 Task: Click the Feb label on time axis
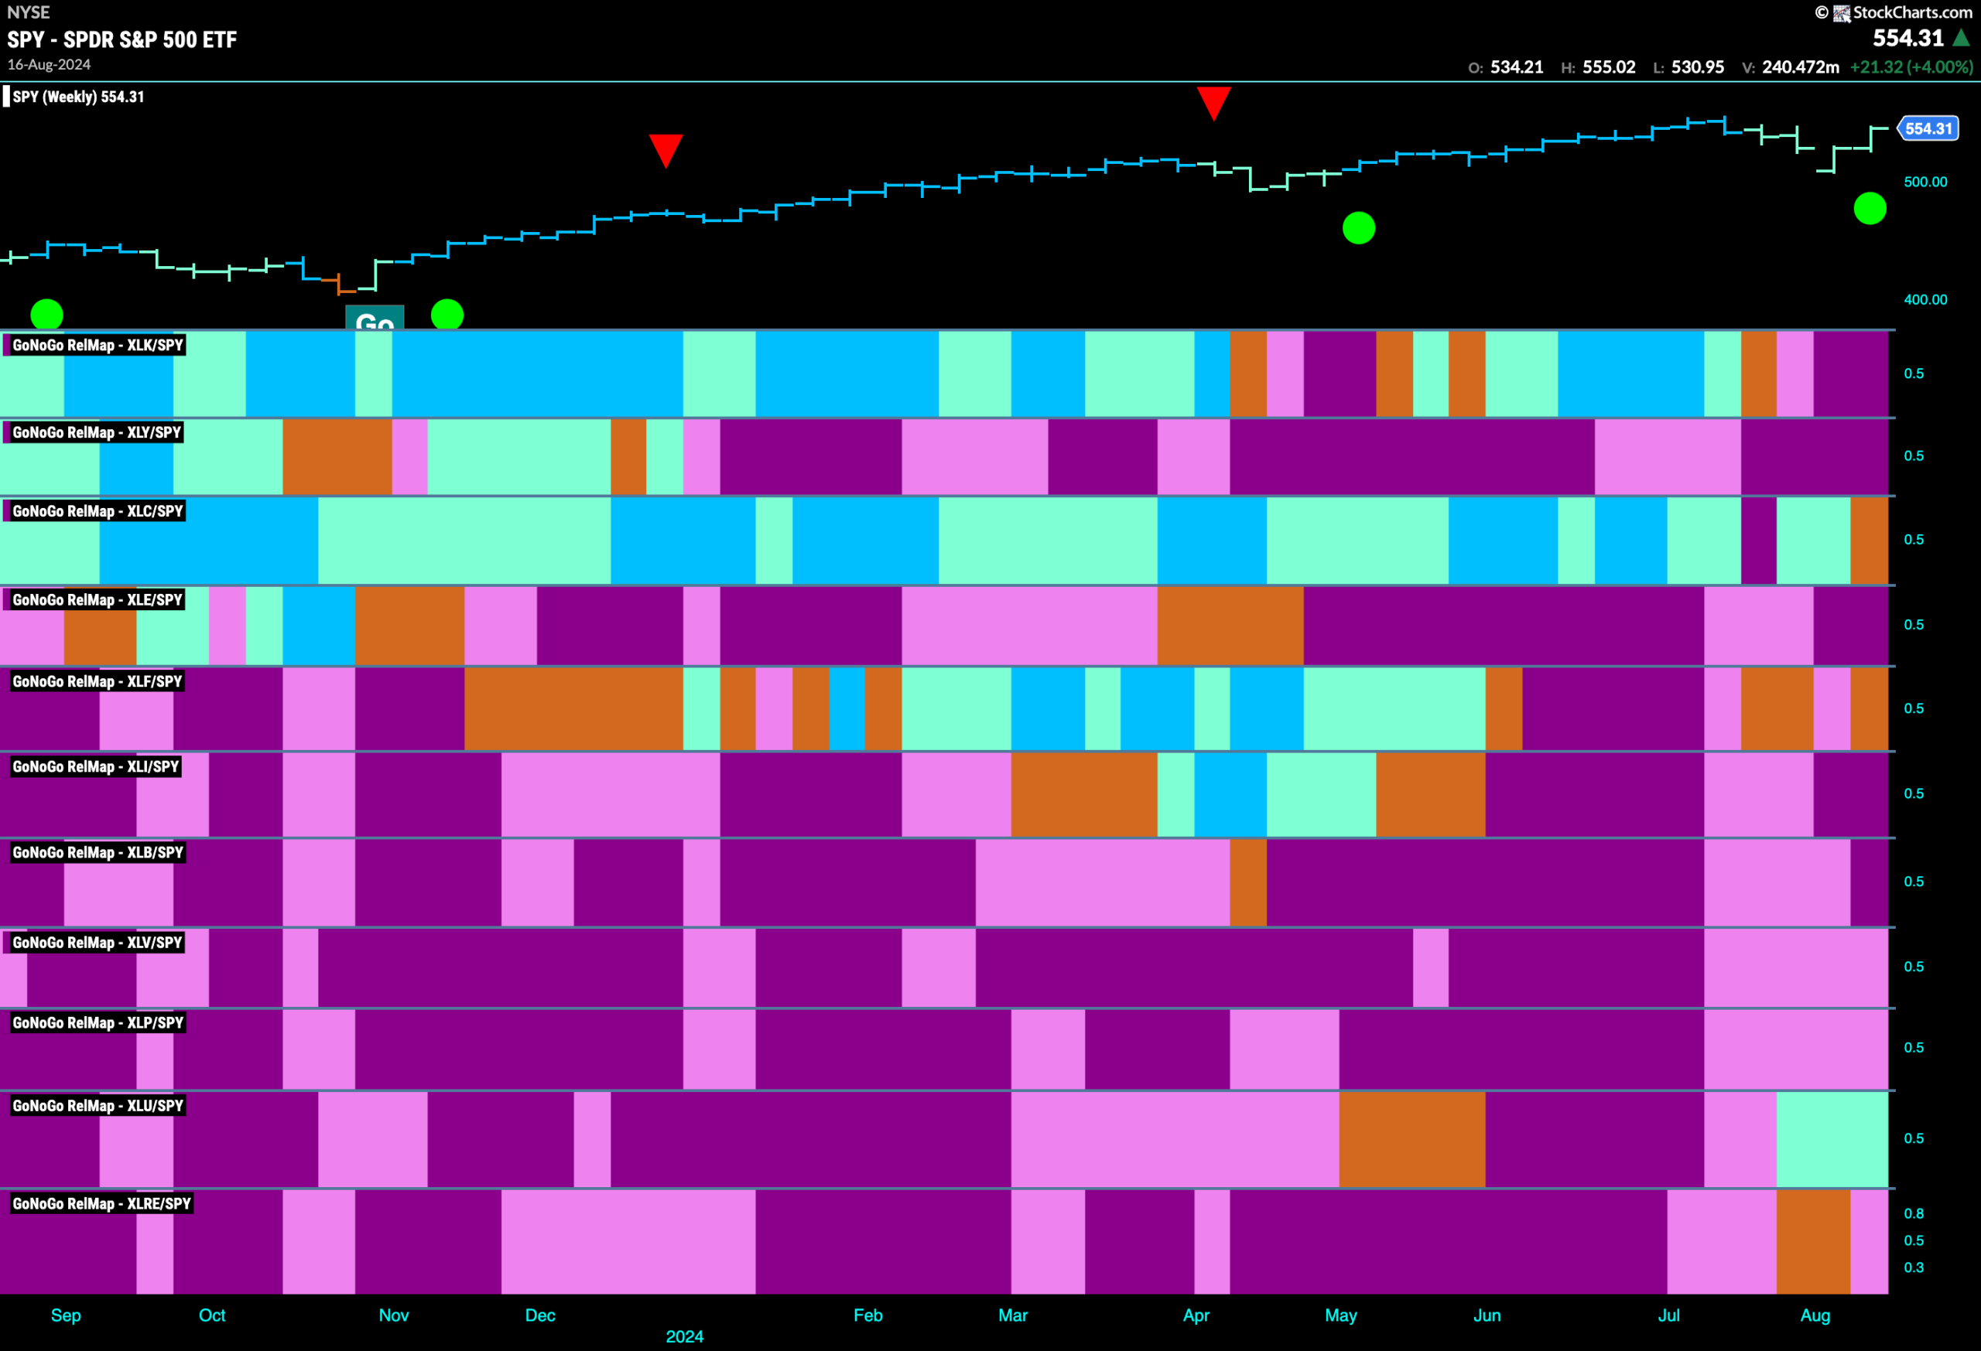(867, 1315)
